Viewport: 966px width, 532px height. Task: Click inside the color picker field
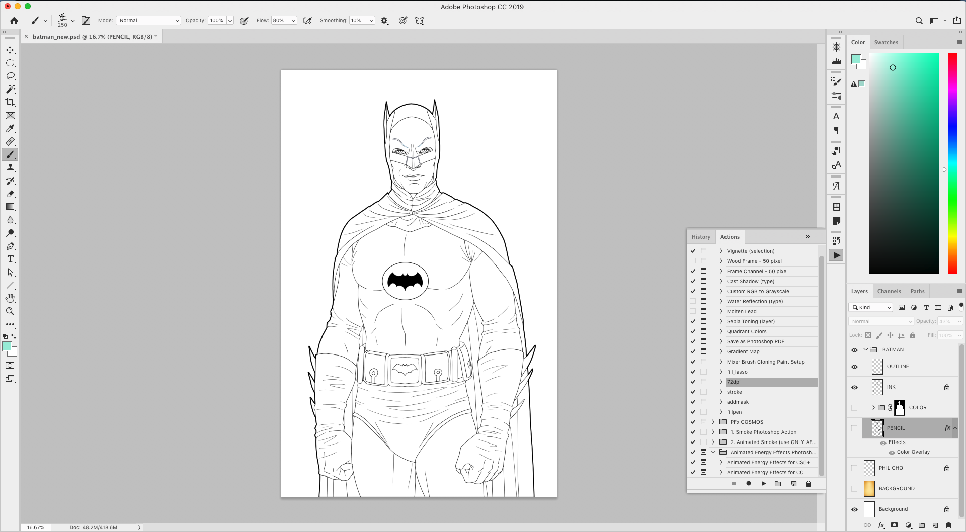coord(904,163)
